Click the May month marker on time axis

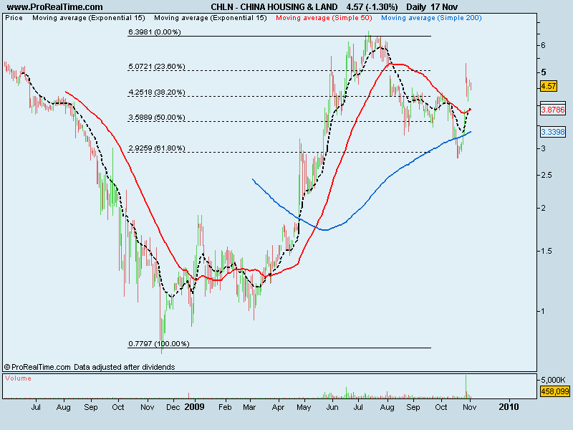tap(304, 407)
